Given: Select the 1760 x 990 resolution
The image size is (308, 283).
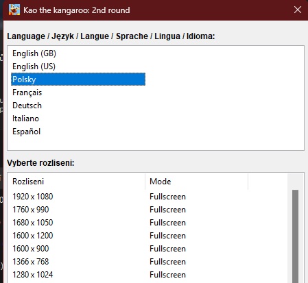Looking at the screenshot, I should [x=31, y=210].
